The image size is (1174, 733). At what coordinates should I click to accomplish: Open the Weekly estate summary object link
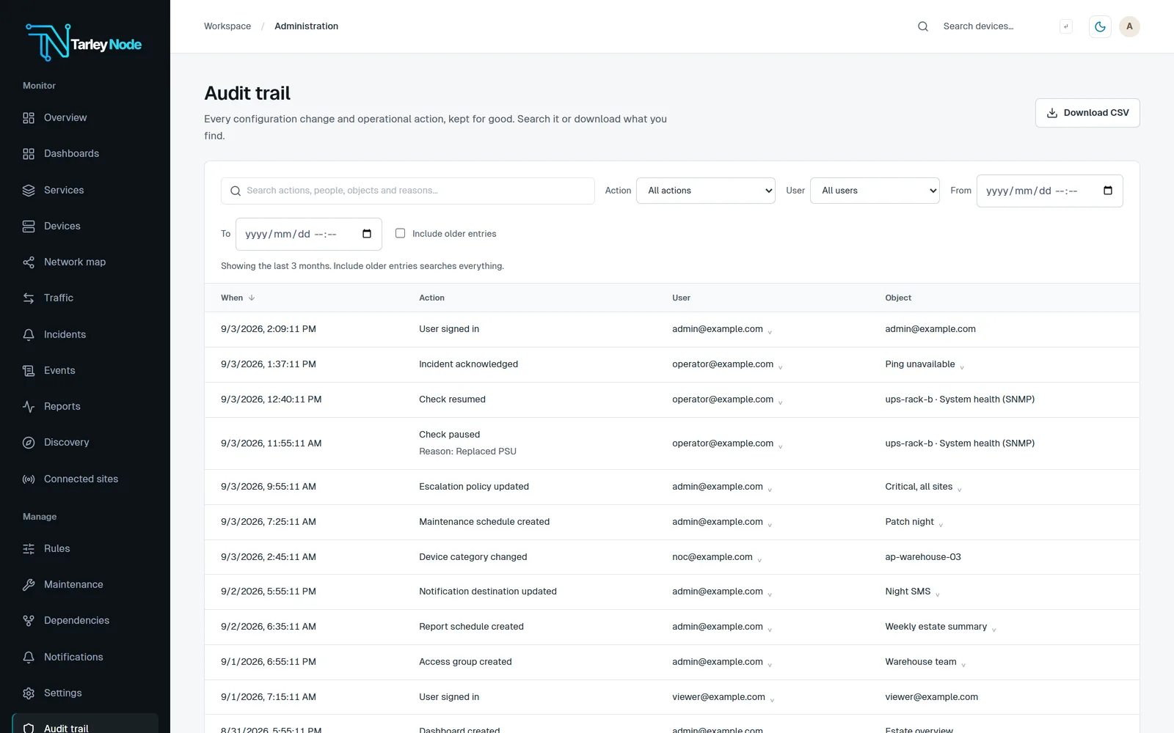(936, 627)
